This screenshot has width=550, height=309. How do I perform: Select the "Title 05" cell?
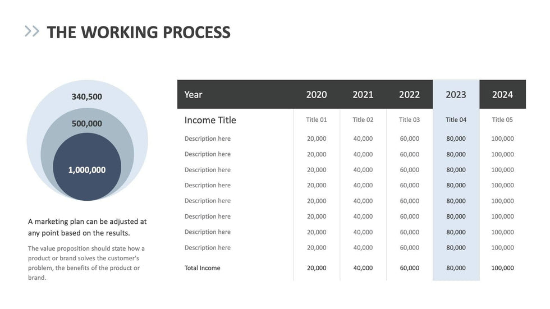click(x=502, y=119)
